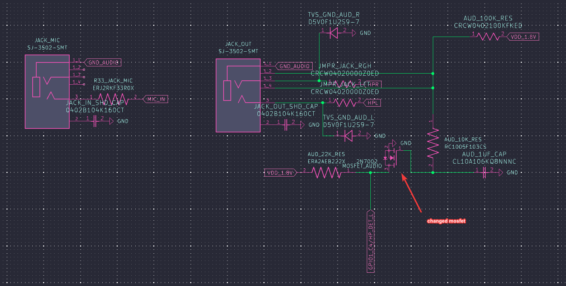The width and height of the screenshot is (566, 286).
Task: Select the JACK_OUT reference text
Action: (238, 44)
